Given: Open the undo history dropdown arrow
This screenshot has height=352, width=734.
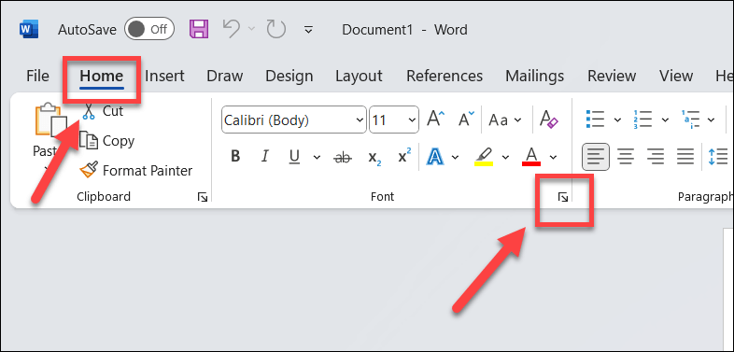Looking at the screenshot, I should pyautogui.click(x=251, y=29).
